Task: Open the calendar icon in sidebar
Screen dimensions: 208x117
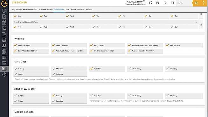Action: click(4, 23)
